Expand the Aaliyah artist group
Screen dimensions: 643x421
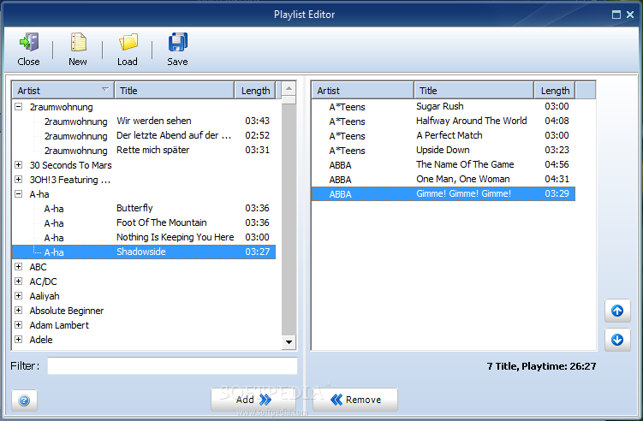19,295
